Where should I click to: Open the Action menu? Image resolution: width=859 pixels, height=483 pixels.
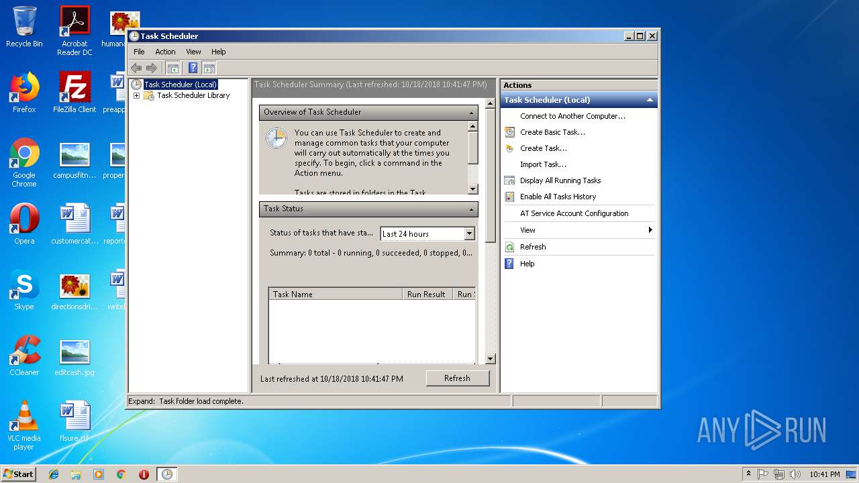[x=165, y=52]
